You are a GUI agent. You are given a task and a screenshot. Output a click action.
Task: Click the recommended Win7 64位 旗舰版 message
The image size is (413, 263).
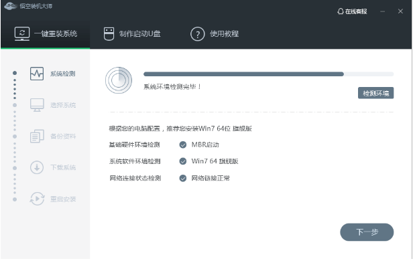[180, 128]
